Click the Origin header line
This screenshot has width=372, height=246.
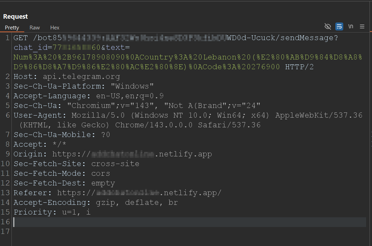[113, 154]
